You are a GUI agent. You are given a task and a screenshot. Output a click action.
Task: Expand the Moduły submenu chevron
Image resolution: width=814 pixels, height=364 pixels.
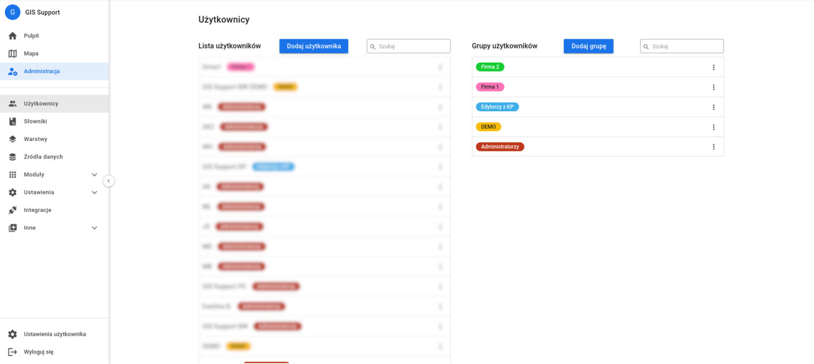coord(94,175)
